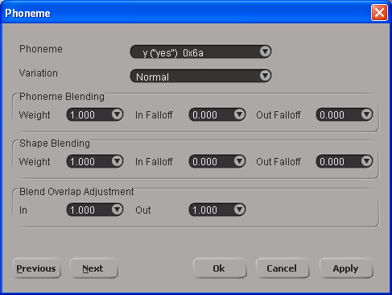Open Shape Blending Weight dropdown arrow
The width and height of the screenshot is (392, 295).
118,161
